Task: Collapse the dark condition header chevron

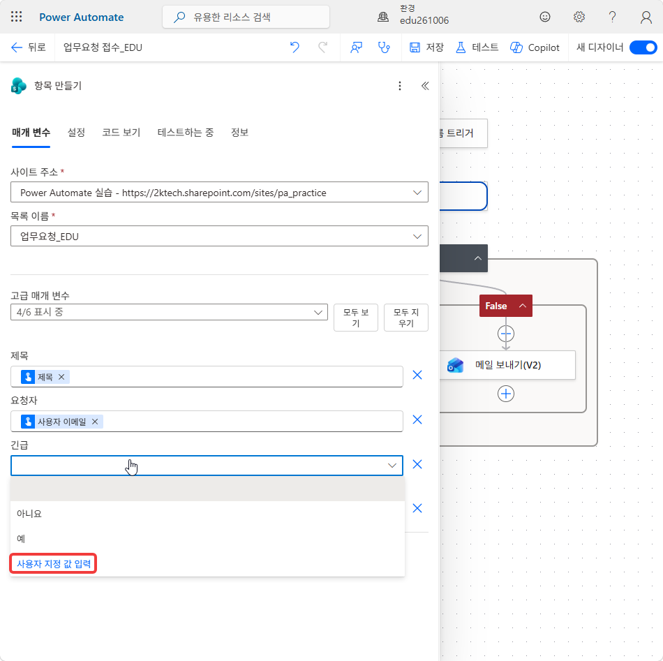Action: point(478,258)
